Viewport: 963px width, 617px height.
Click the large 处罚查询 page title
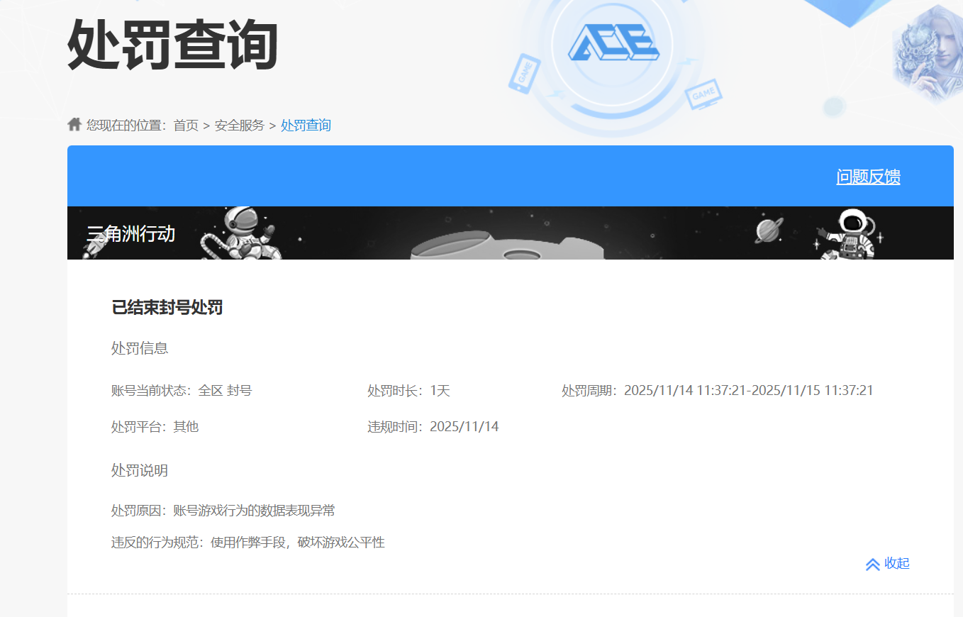click(x=172, y=44)
